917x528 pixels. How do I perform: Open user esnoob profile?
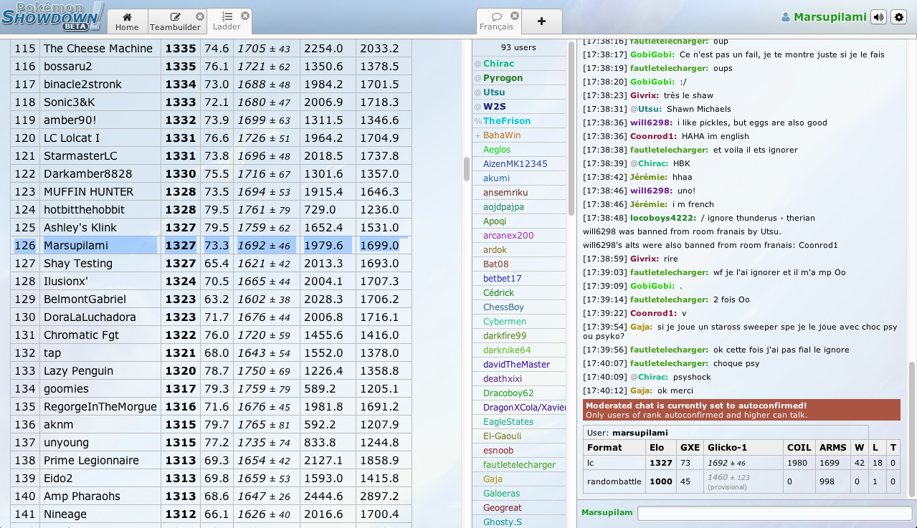point(520,451)
